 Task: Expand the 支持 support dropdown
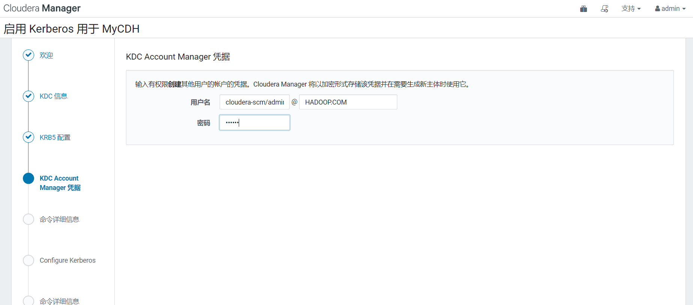pyautogui.click(x=631, y=9)
